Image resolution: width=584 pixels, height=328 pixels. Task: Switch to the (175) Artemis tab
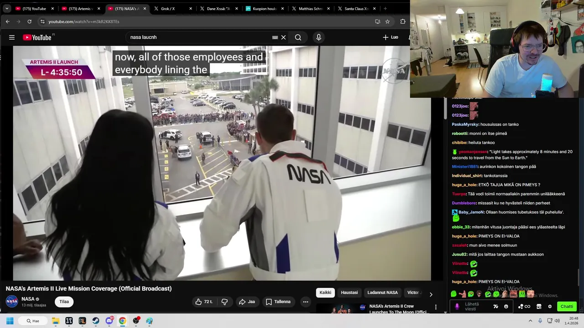[x=80, y=9]
